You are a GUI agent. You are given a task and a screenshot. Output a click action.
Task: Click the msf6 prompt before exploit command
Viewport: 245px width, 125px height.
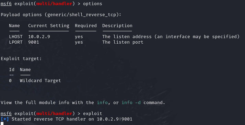[6, 113]
